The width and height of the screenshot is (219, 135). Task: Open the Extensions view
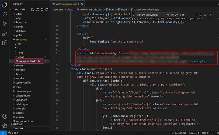click(x=5, y=43)
